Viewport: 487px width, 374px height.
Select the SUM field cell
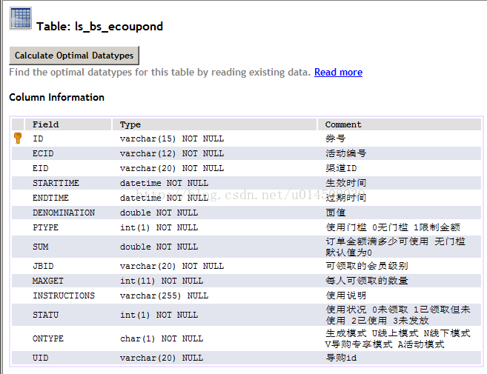point(68,247)
